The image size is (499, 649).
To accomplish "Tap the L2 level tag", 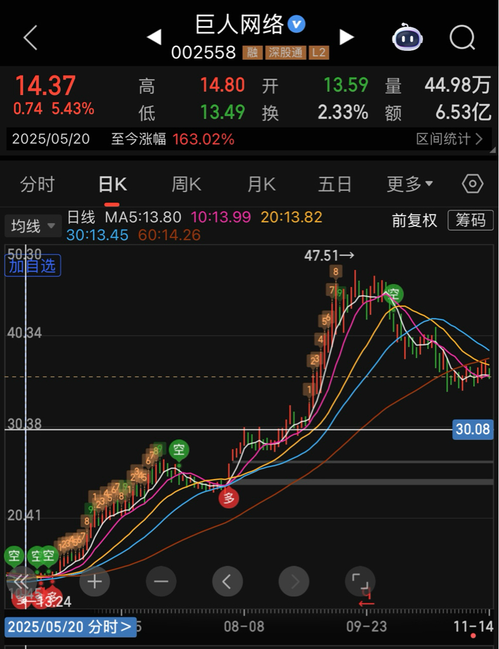I will (x=318, y=53).
